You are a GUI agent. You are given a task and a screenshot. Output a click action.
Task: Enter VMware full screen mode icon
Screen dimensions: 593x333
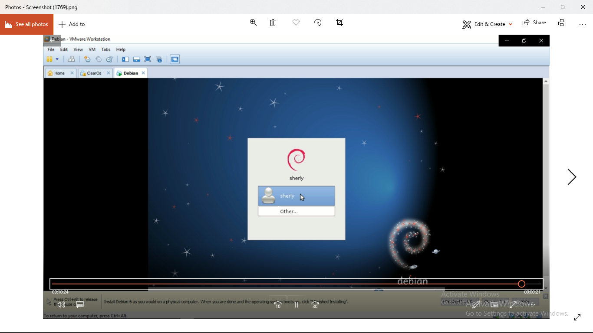click(148, 59)
